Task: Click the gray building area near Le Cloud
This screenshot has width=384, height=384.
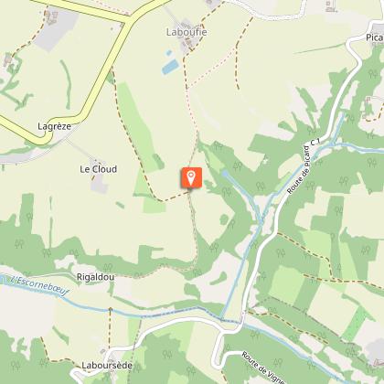Action: [x=100, y=184]
